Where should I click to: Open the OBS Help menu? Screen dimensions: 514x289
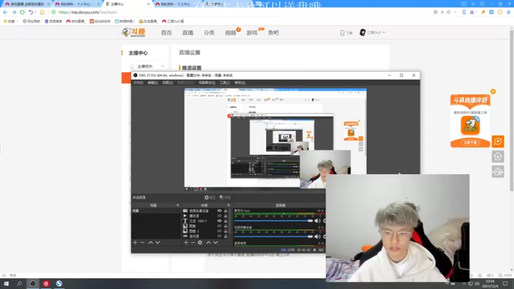pyautogui.click(x=240, y=83)
